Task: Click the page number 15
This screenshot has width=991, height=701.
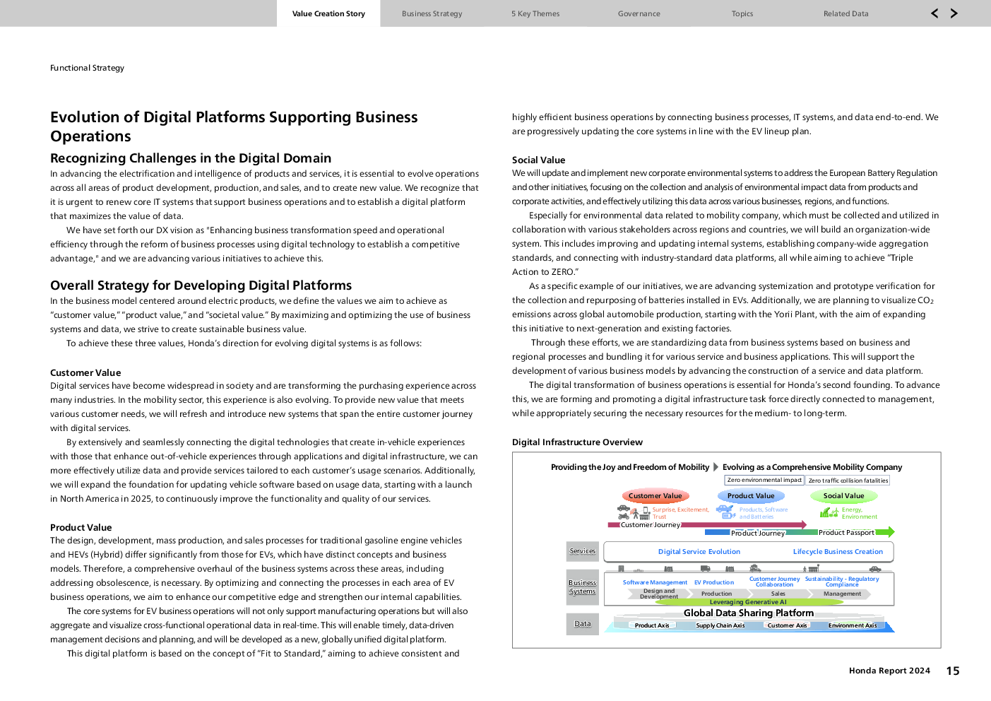Action: click(953, 671)
